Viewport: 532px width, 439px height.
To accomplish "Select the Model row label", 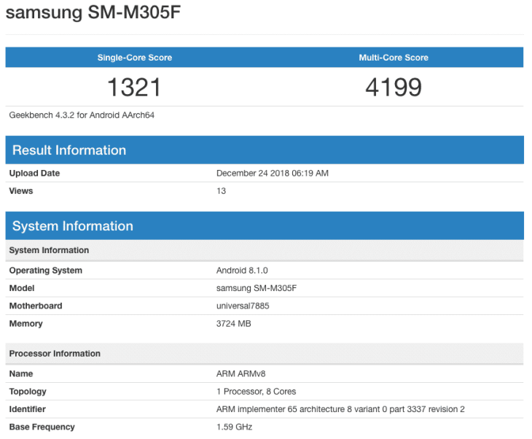I will click(22, 288).
